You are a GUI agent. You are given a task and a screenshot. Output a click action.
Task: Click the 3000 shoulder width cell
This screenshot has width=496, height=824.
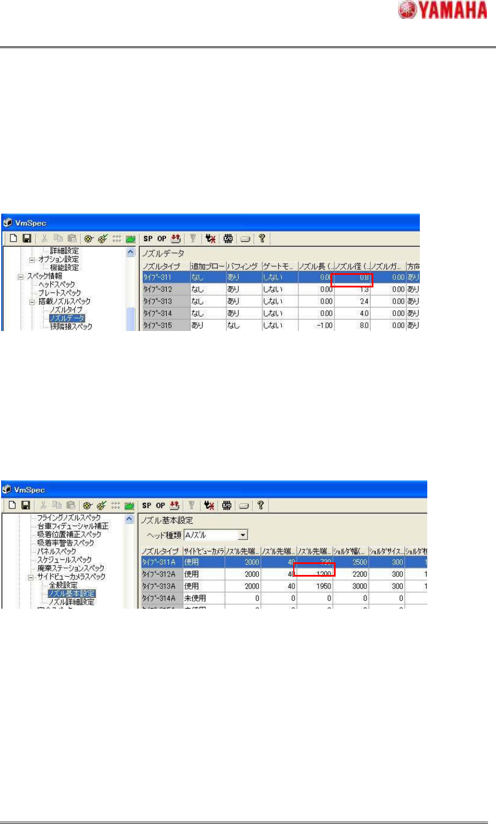(351, 586)
